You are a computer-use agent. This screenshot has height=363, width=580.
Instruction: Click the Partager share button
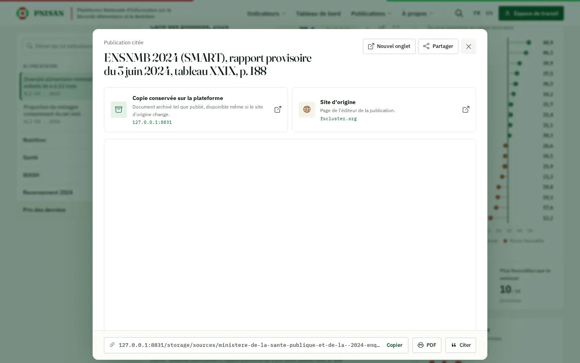[438, 46]
